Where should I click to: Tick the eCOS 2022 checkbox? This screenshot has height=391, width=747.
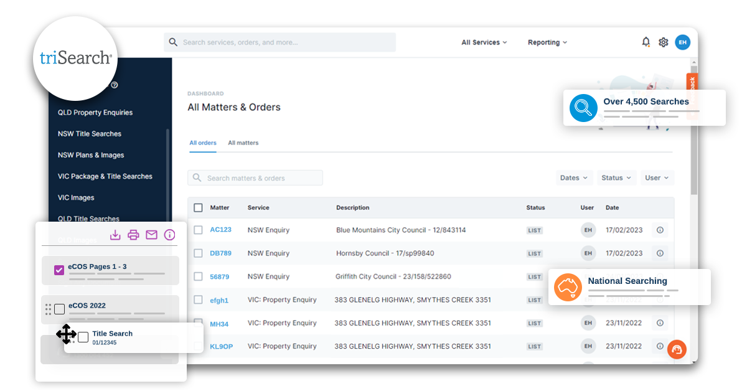pos(60,309)
